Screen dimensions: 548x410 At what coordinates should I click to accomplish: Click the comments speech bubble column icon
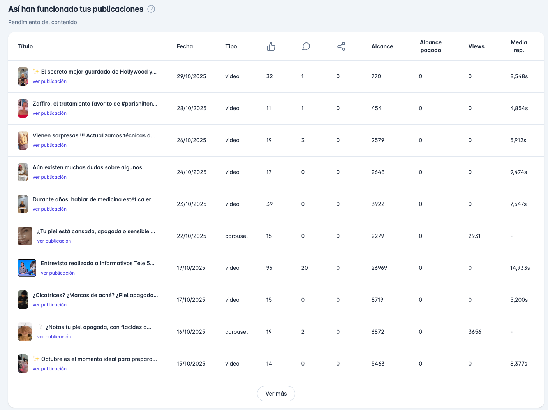[306, 47]
